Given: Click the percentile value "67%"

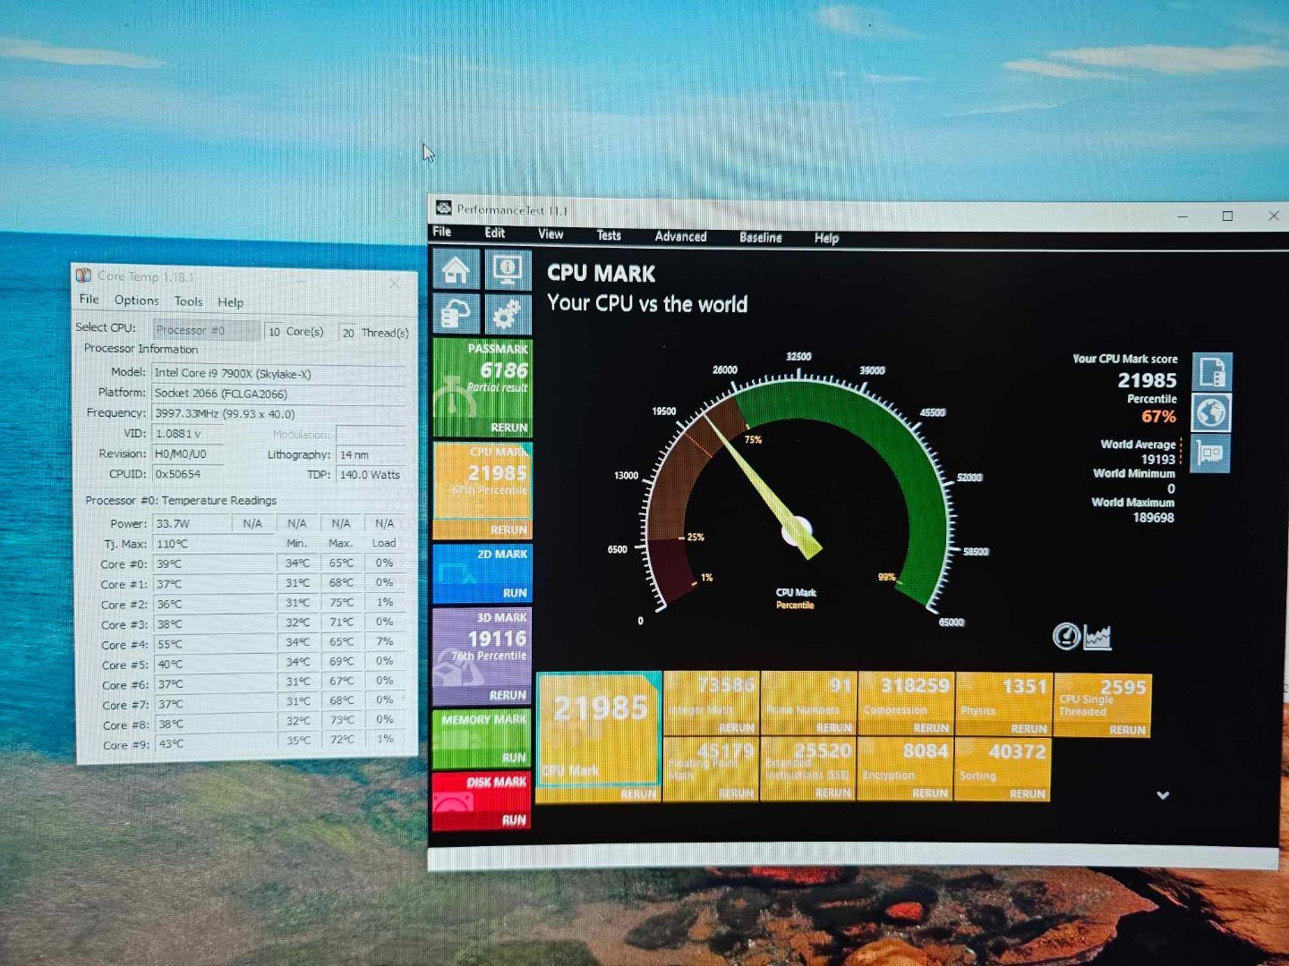Looking at the screenshot, I should pos(1158,417).
